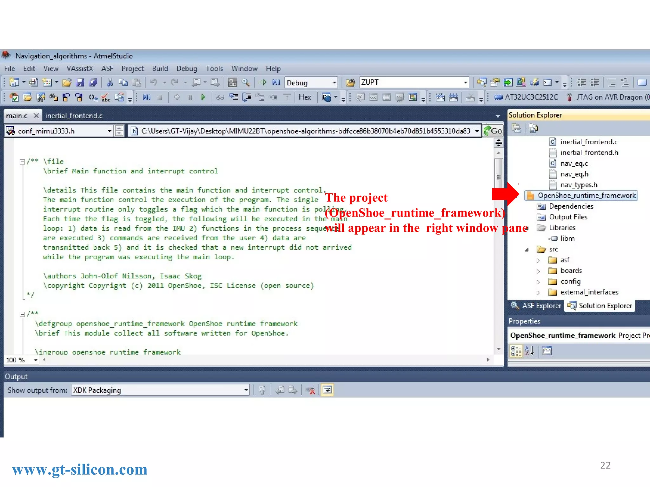Click the Undo arrow icon
650x487 pixels.
[154, 83]
